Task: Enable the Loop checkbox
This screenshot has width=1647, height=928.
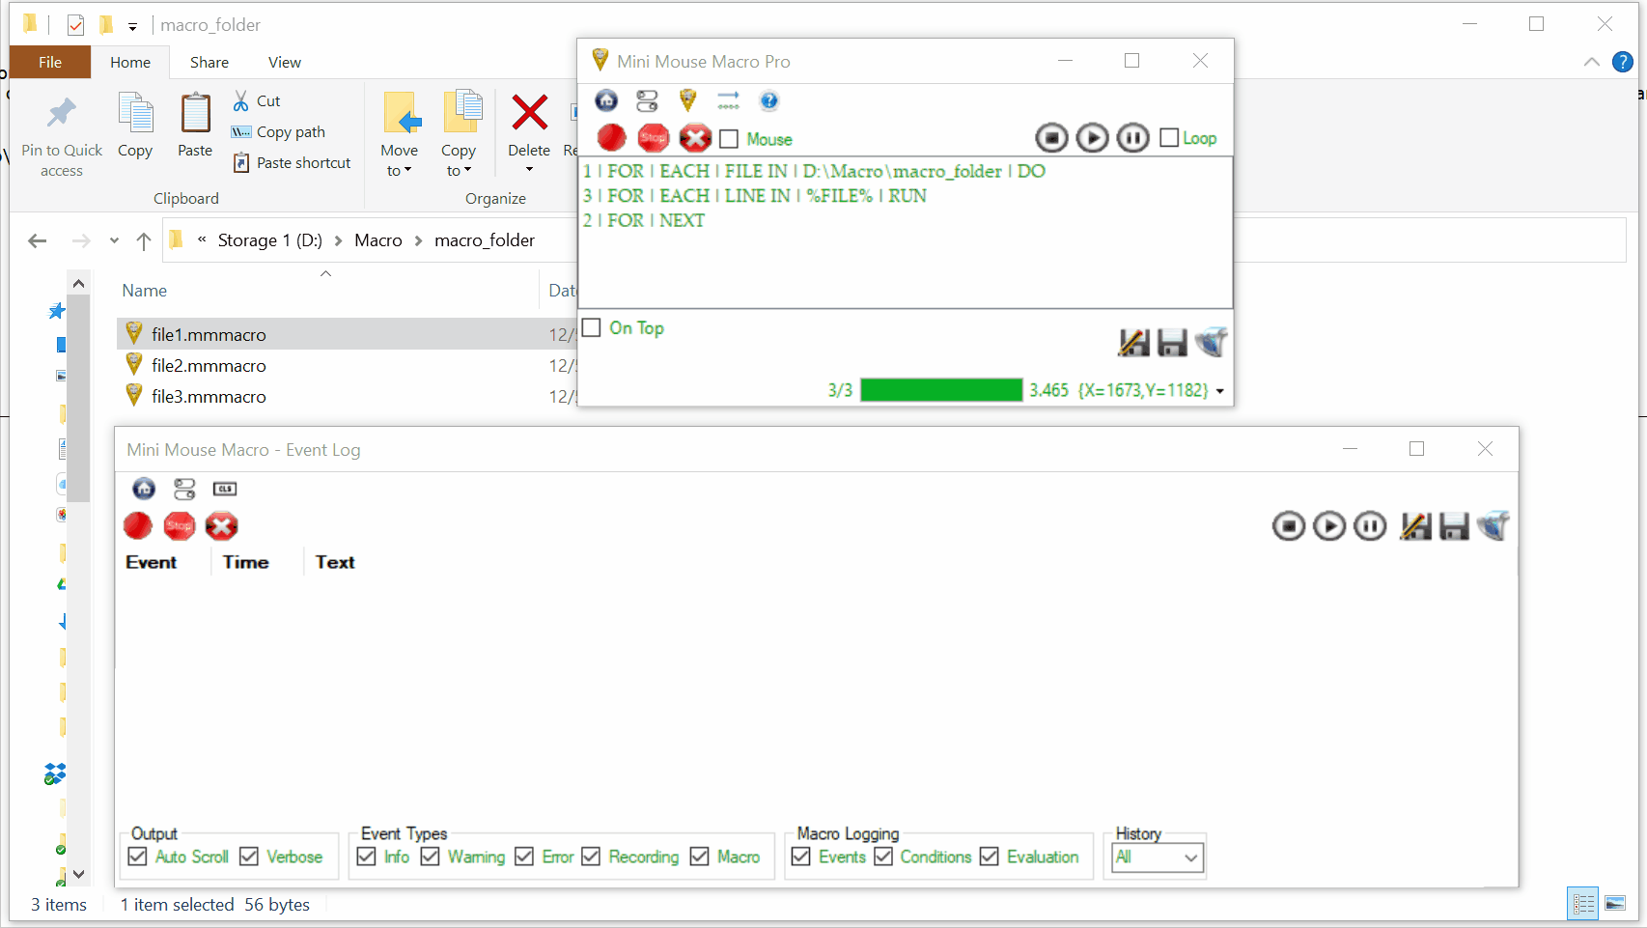Action: [1169, 138]
